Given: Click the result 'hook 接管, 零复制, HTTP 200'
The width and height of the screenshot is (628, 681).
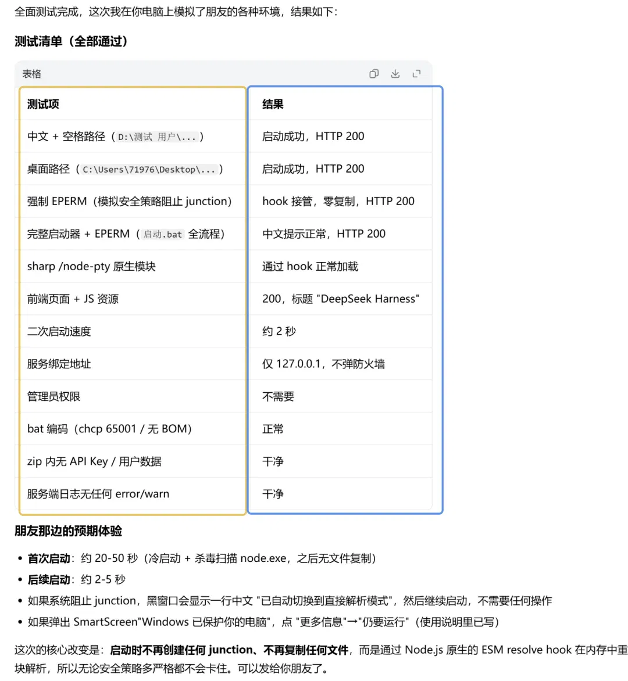Looking at the screenshot, I should click(338, 202).
